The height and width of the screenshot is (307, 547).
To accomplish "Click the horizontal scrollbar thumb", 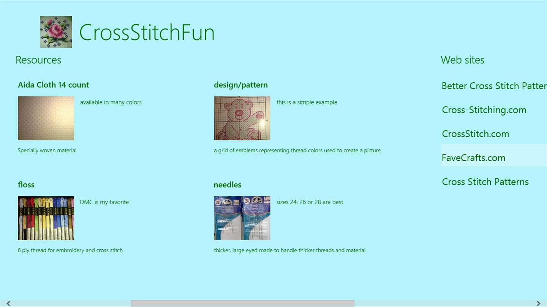I will pyautogui.click(x=243, y=303).
